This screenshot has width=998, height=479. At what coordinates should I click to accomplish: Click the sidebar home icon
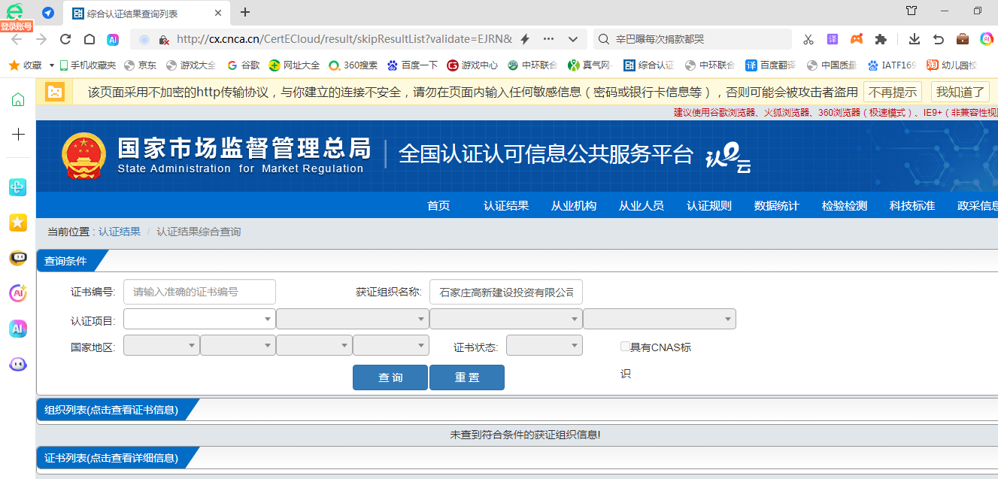pos(18,100)
